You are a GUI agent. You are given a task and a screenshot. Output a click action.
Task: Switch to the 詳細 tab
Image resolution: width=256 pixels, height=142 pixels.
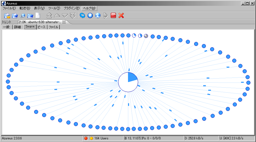[18, 27]
